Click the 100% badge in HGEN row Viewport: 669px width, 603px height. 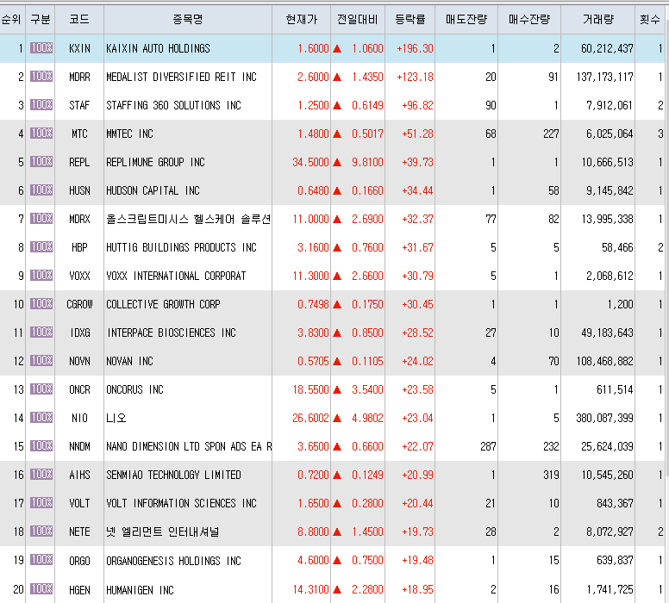pos(41,589)
